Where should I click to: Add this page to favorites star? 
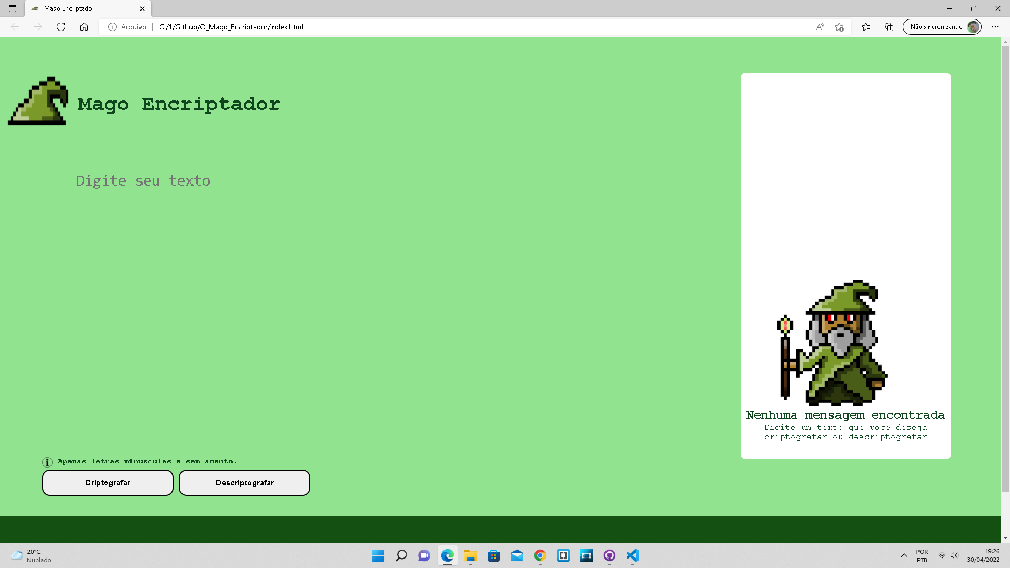(839, 27)
